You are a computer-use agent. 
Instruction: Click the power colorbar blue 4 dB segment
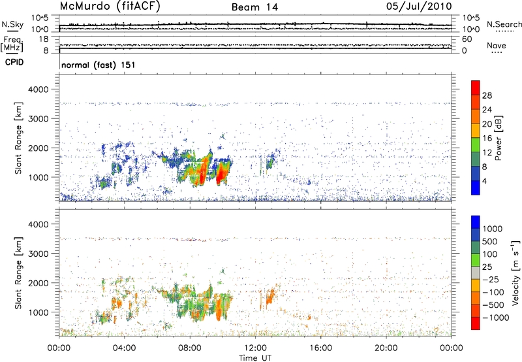[476, 188]
